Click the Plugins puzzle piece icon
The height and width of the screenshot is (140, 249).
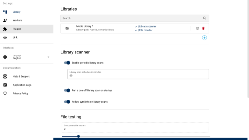coord(5,29)
